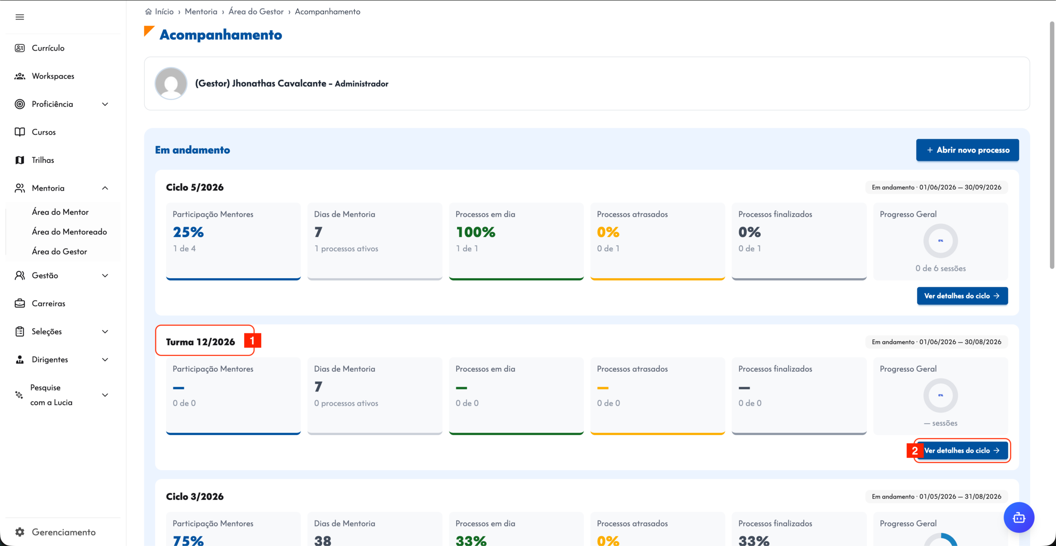The height and width of the screenshot is (546, 1056).
Task: Click the user avatar picture
Action: 171,83
